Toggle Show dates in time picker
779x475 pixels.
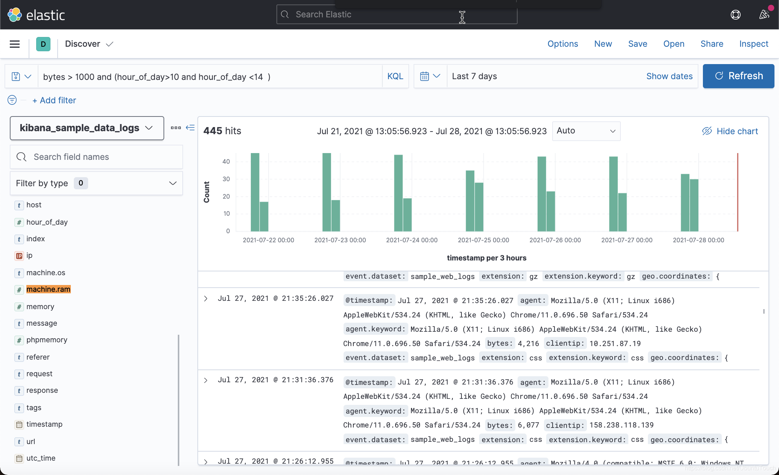click(669, 76)
